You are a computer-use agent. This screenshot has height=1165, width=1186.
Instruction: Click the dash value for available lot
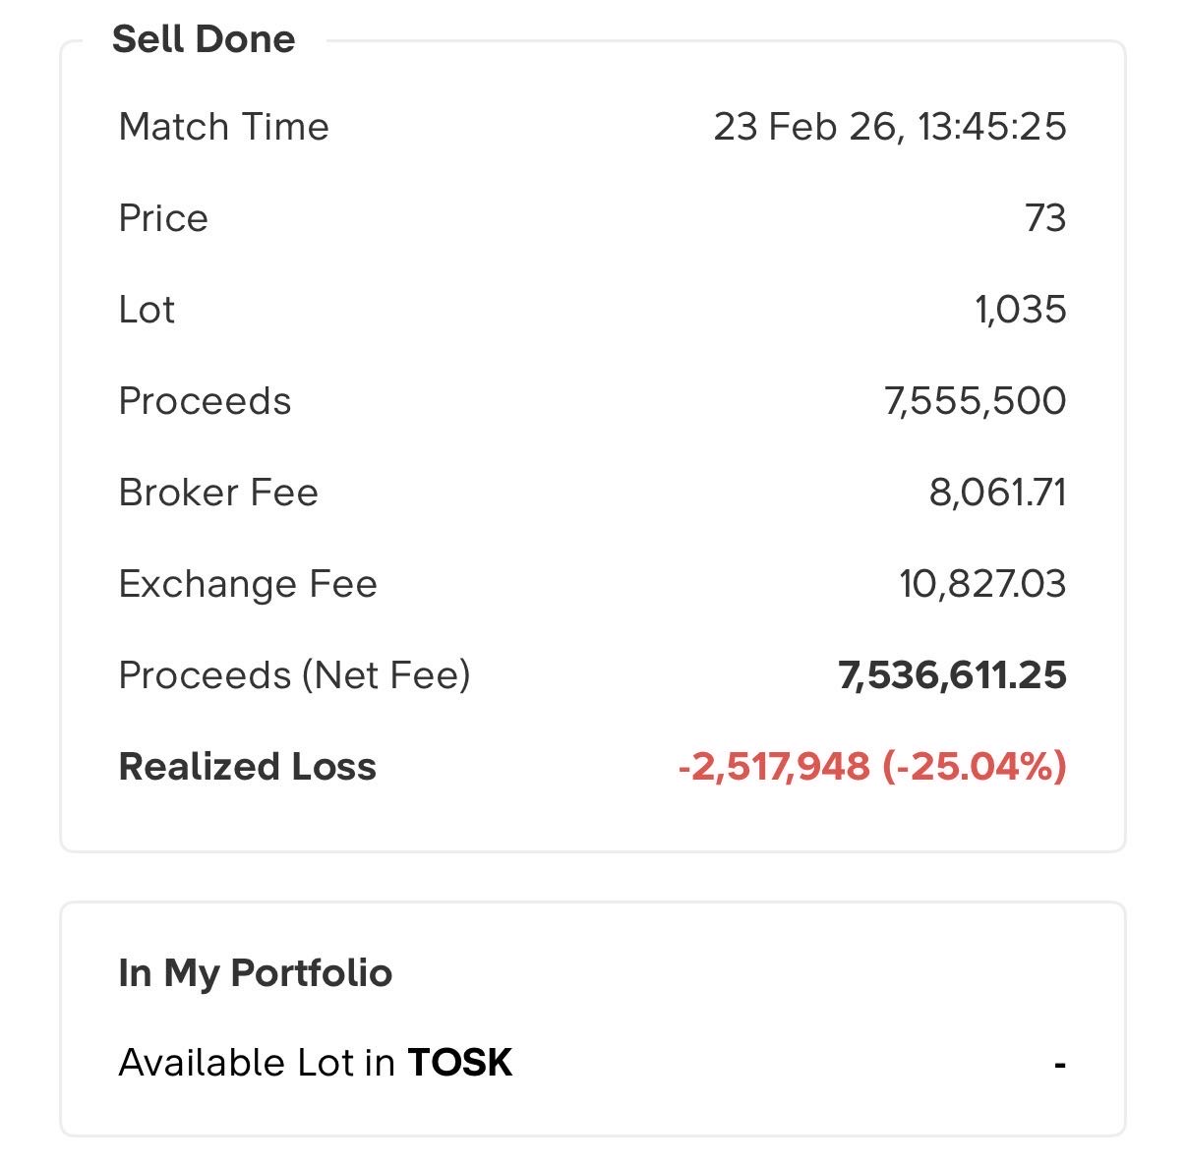pyautogui.click(x=1059, y=1064)
